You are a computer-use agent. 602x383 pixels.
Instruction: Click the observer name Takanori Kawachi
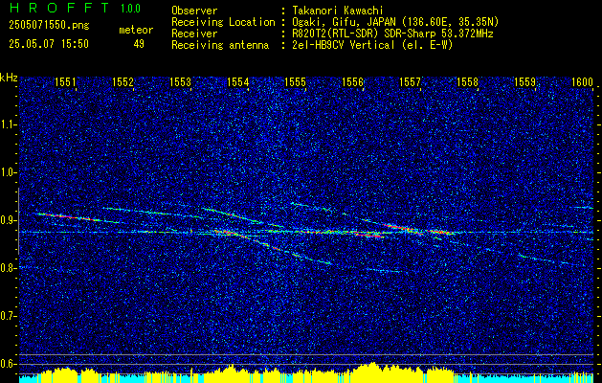pos(336,11)
